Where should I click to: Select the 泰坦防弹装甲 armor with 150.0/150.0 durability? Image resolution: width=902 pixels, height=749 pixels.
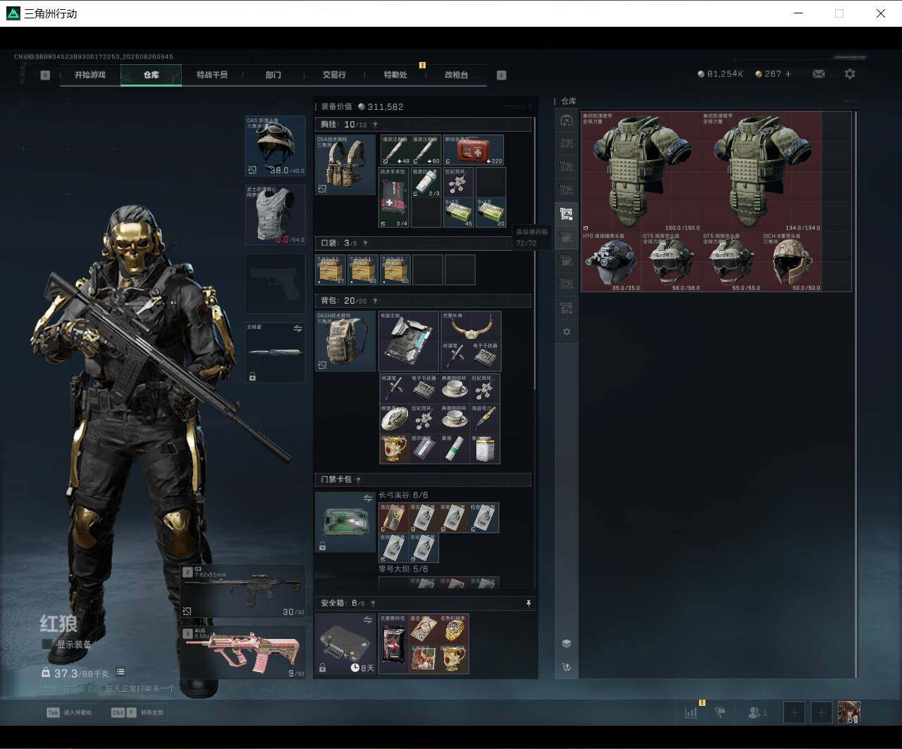[642, 171]
